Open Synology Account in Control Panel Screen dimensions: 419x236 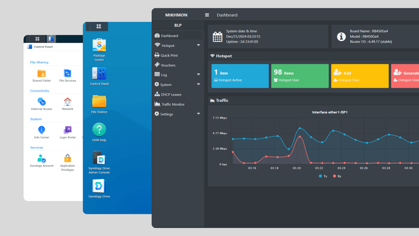41,161
